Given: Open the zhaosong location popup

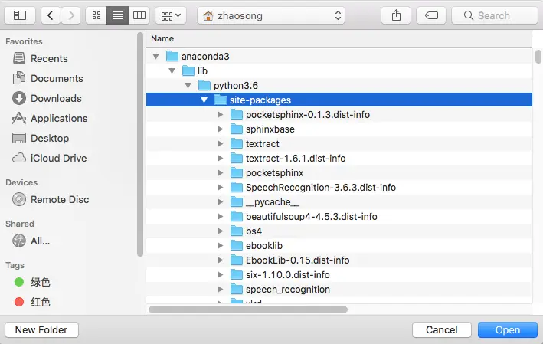Looking at the screenshot, I should point(271,15).
